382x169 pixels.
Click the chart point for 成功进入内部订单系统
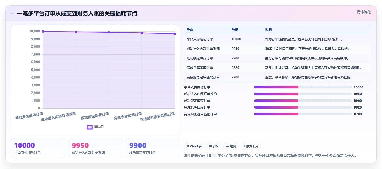click(x=76, y=32)
